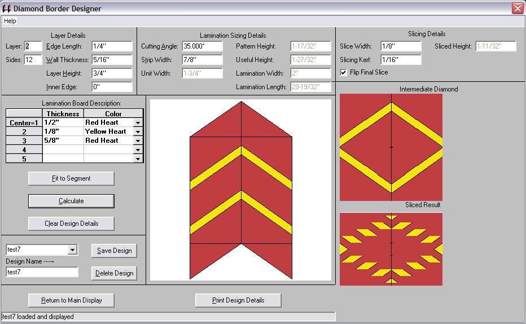Click the Lamination Length field
This screenshot has height=324, width=526.
tap(310, 86)
